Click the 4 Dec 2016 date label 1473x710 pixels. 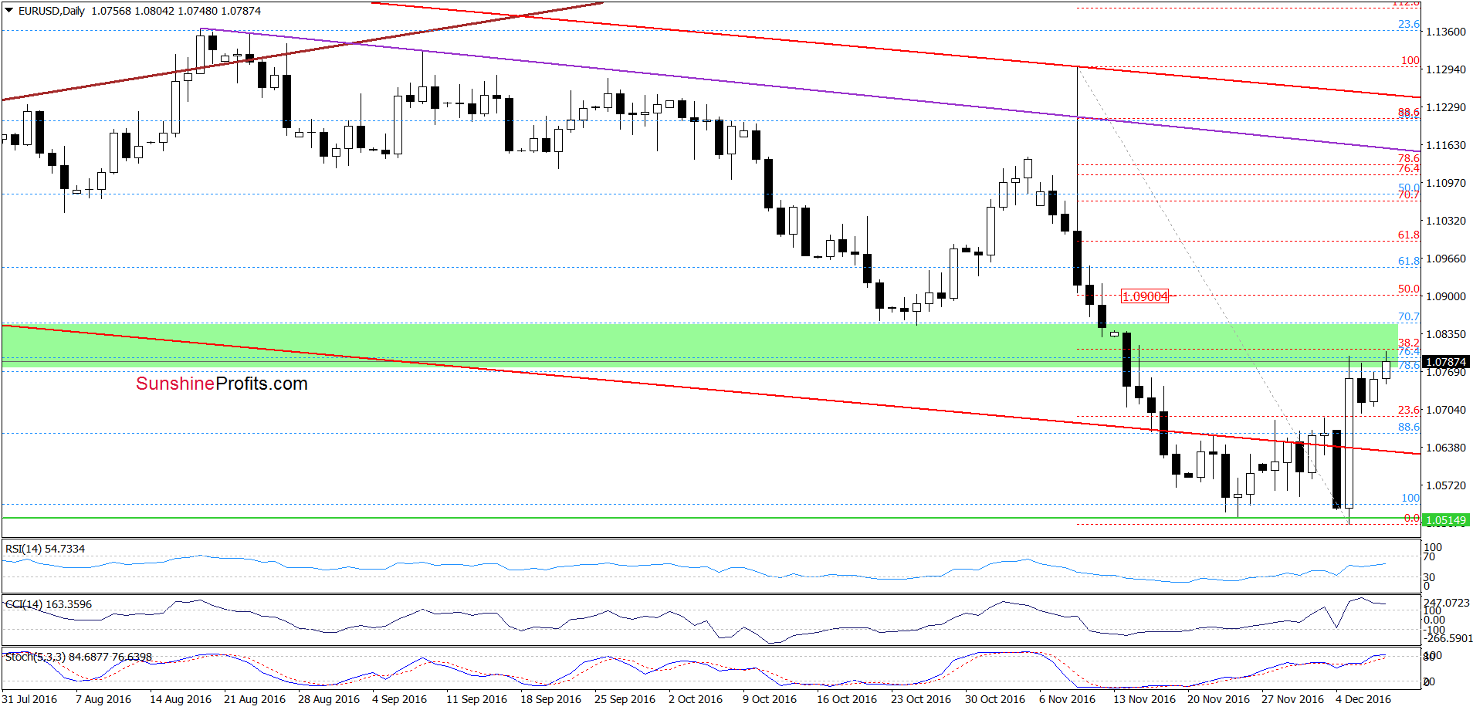(x=1363, y=699)
